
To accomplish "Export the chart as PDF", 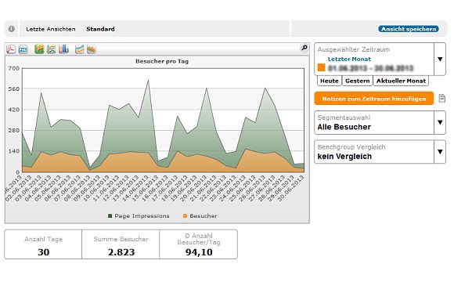I will pos(11,49).
